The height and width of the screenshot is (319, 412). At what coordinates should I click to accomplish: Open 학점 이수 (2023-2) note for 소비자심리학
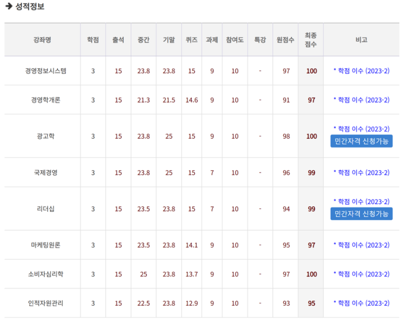pyautogui.click(x=362, y=274)
